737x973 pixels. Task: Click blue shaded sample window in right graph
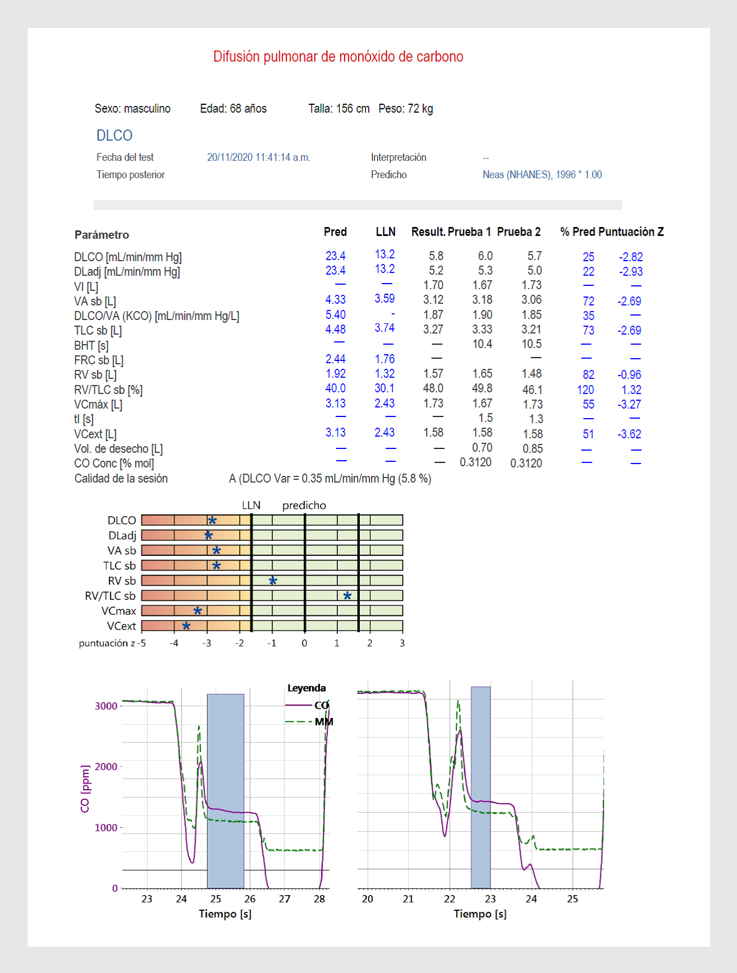[480, 787]
